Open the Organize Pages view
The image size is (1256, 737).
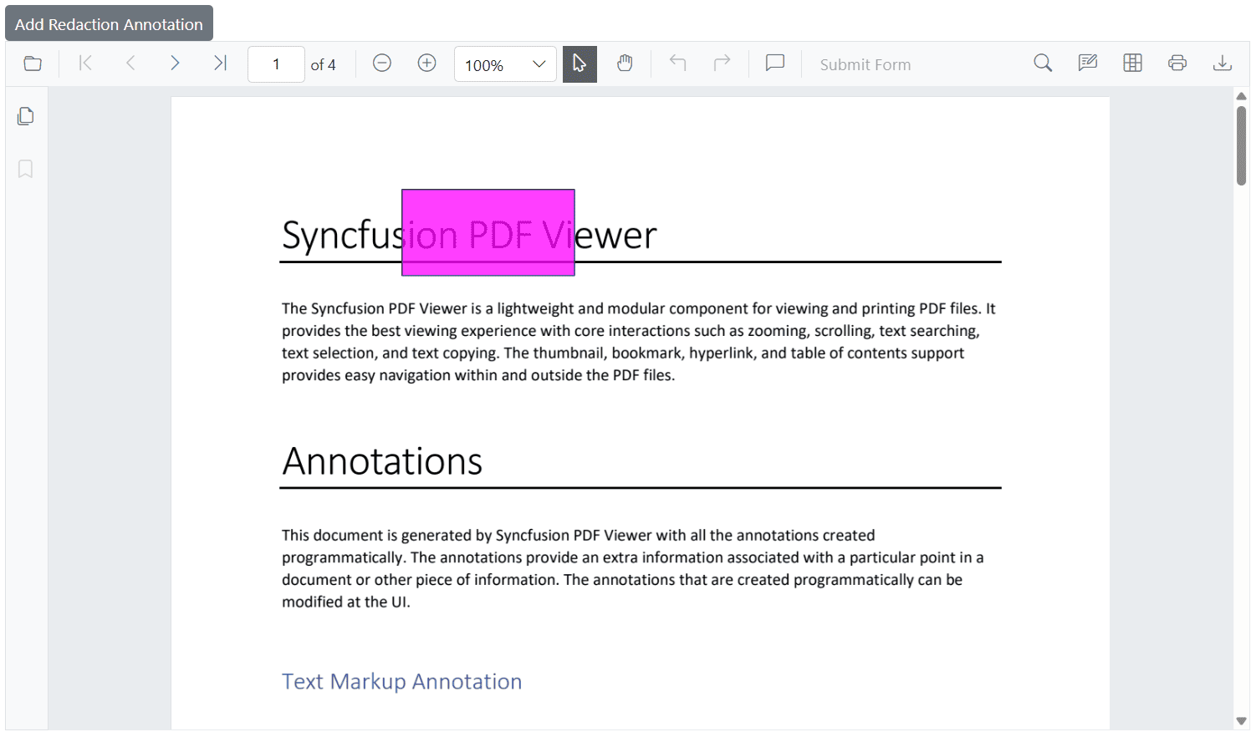pyautogui.click(x=1132, y=63)
